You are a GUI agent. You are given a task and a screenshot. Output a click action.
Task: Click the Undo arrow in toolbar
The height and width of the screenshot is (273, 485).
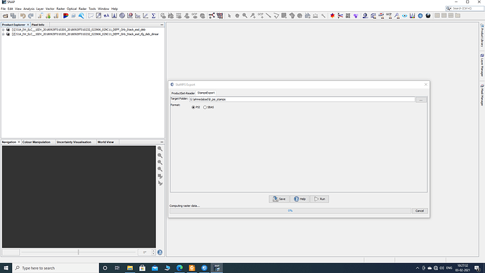23,15
